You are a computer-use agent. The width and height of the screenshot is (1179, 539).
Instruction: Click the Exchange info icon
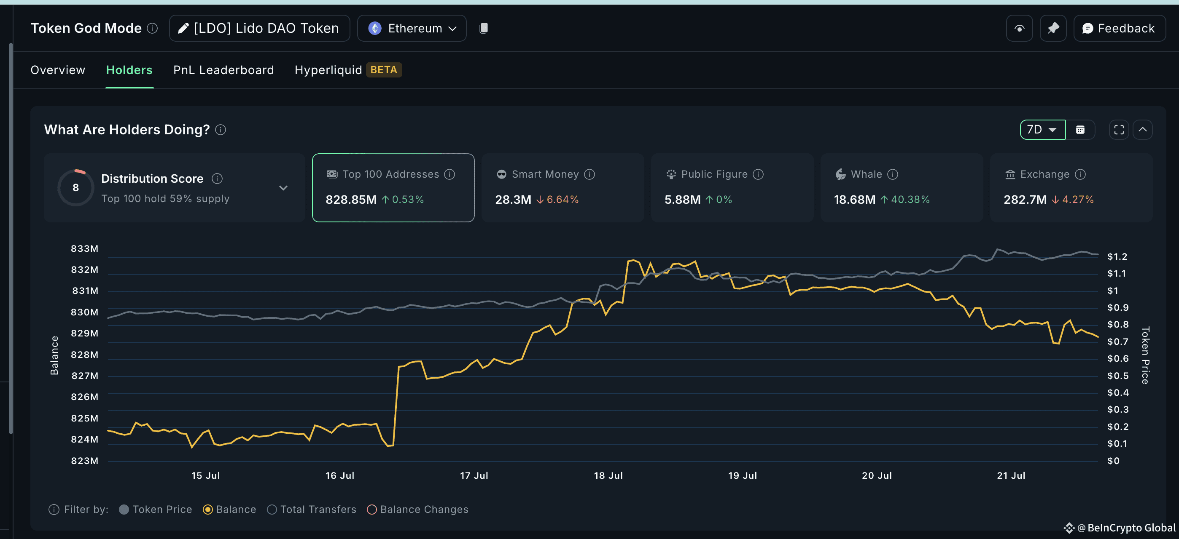point(1081,175)
